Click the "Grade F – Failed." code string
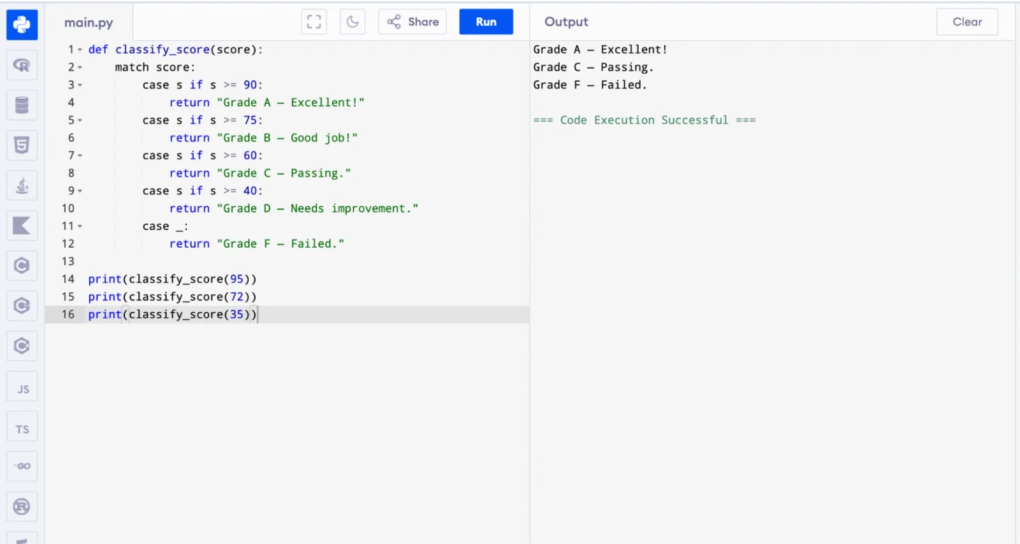Viewport: 1020px width, 544px height. click(280, 243)
